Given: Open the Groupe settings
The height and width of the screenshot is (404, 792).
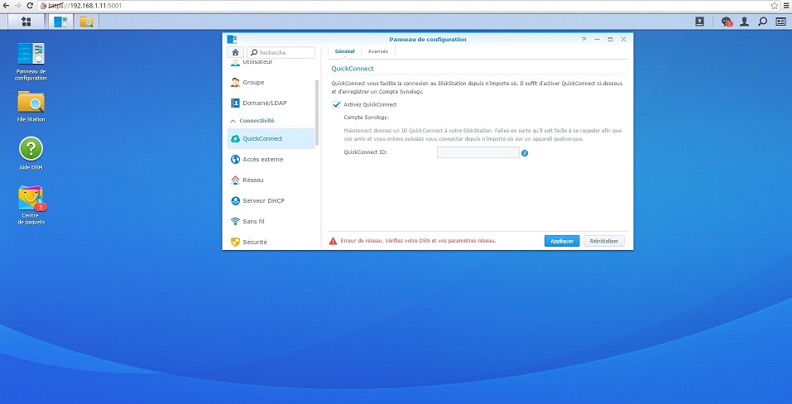Looking at the screenshot, I should [x=271, y=82].
